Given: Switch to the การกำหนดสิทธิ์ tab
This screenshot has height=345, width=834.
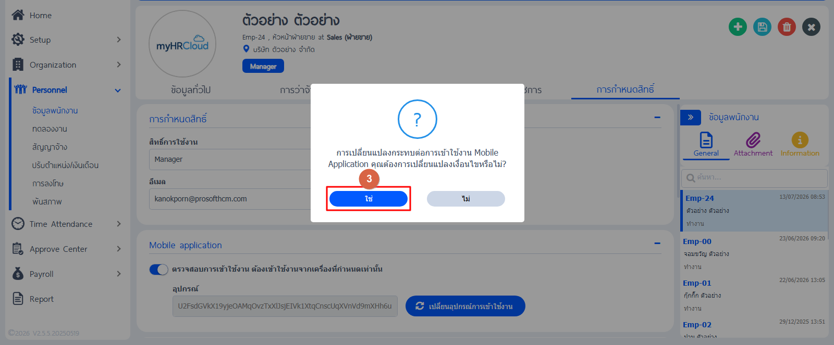Looking at the screenshot, I should [x=625, y=90].
